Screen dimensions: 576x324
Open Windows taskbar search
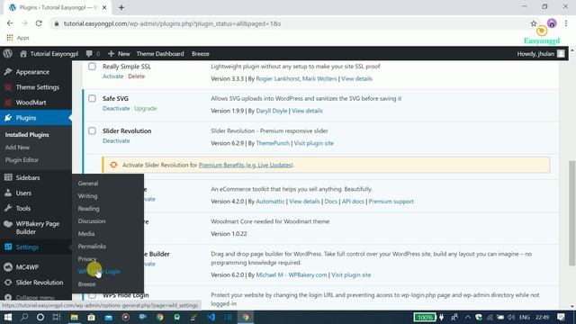click(x=24, y=317)
